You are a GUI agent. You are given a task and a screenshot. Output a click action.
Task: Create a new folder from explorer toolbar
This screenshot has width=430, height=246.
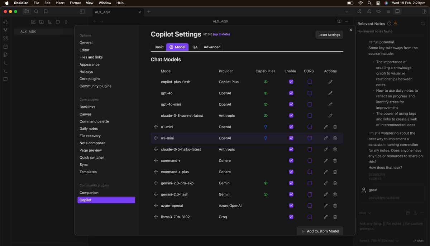pos(42,22)
